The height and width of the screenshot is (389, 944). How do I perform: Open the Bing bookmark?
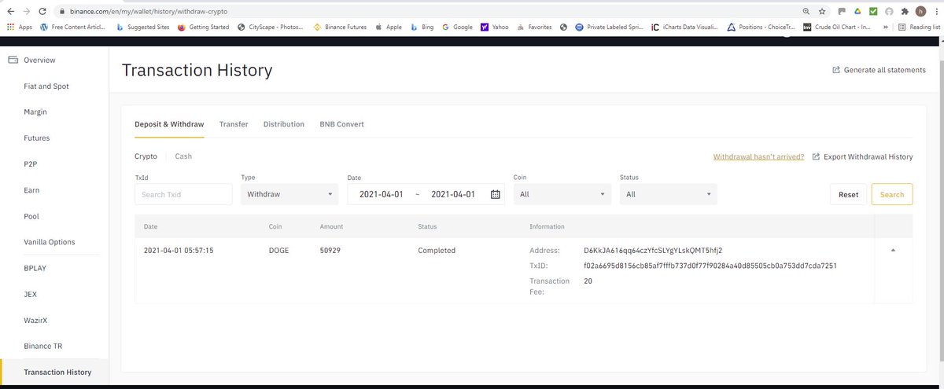tap(422, 27)
